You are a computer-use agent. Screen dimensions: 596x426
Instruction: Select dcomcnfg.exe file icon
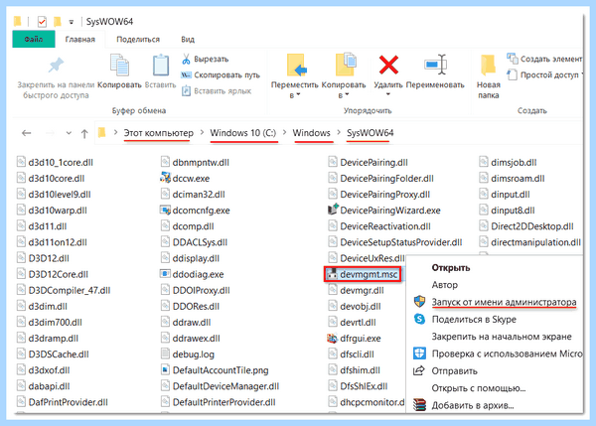pyautogui.click(x=165, y=210)
